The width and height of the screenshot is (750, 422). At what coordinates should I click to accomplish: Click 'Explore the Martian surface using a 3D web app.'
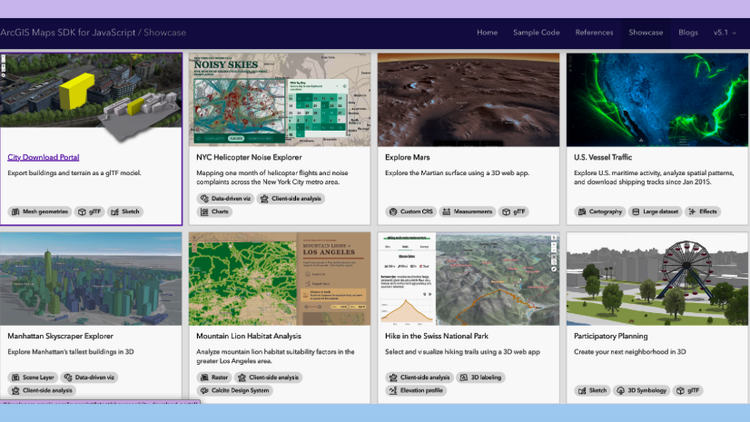[458, 173]
